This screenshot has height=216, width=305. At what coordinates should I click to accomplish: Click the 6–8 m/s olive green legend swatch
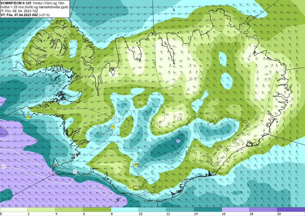click(97, 209)
